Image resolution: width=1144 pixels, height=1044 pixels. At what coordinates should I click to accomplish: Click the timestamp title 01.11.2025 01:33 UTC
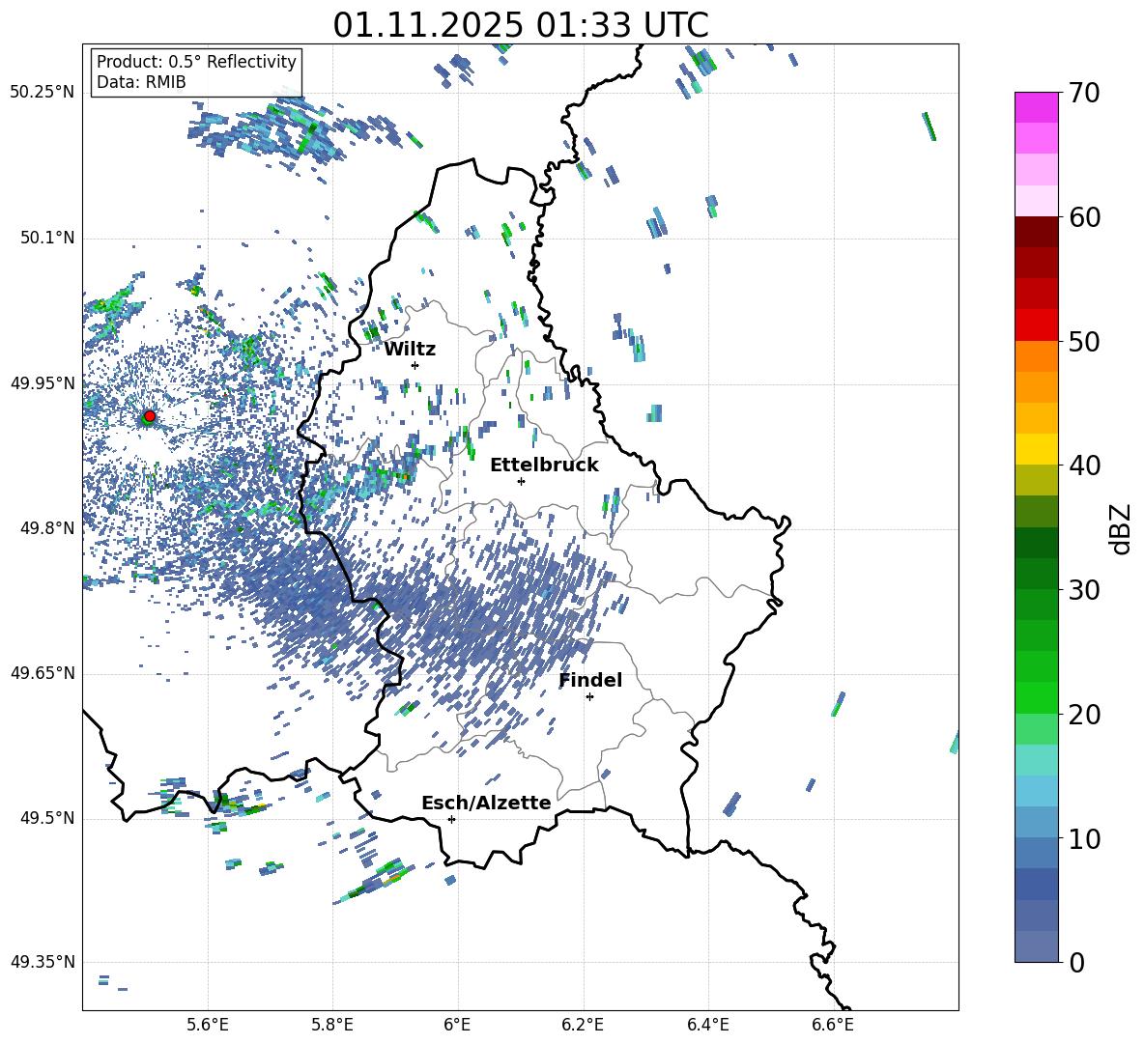(520, 25)
